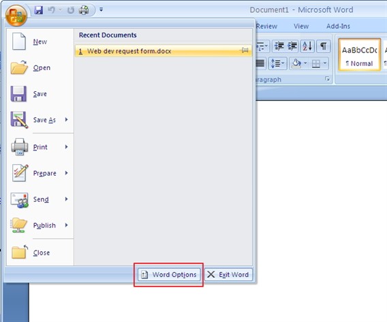This screenshot has height=322, width=387.
Task: Click the Close folder icon
Action: coord(20,252)
